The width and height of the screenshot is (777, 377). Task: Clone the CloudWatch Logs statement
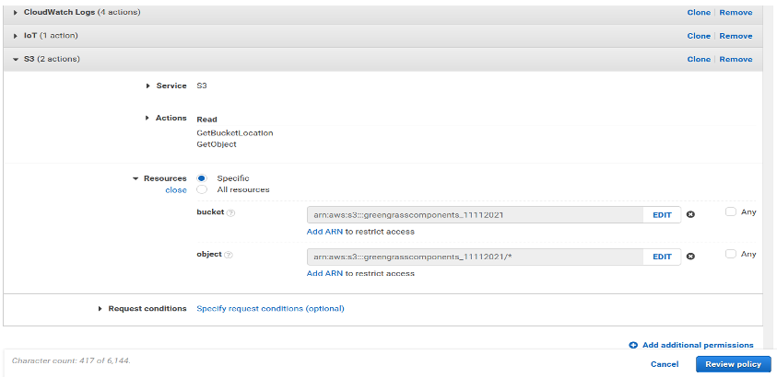tap(699, 12)
